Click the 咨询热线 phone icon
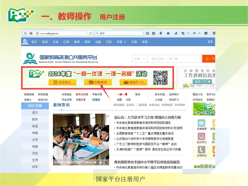Viewport: 248px width, 186px height. (x=202, y=150)
